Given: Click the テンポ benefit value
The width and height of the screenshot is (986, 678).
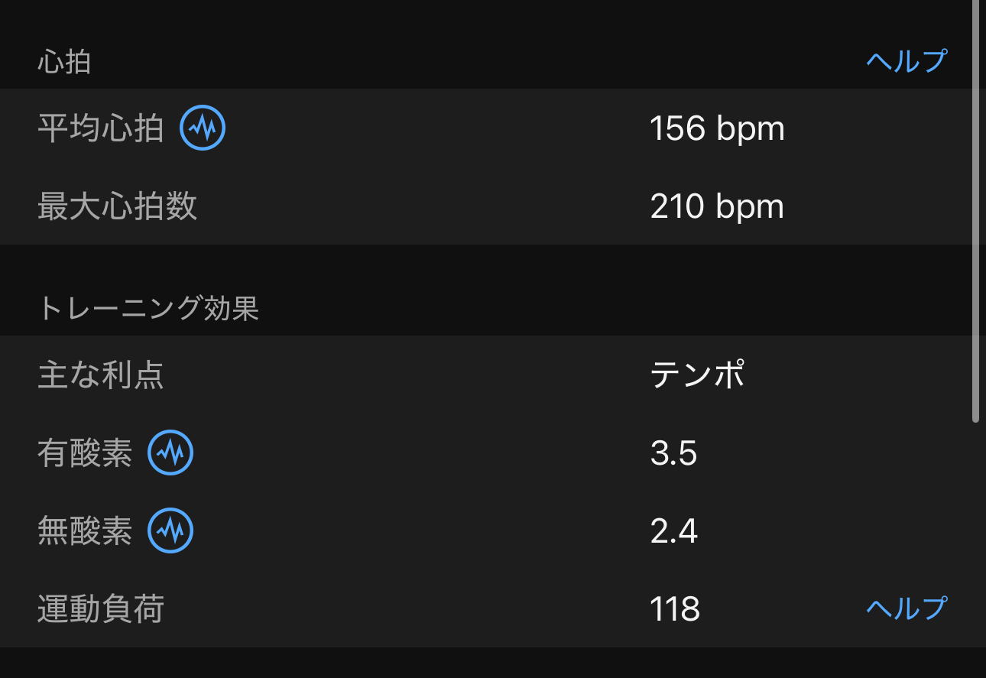Looking at the screenshot, I should pyautogui.click(x=697, y=375).
